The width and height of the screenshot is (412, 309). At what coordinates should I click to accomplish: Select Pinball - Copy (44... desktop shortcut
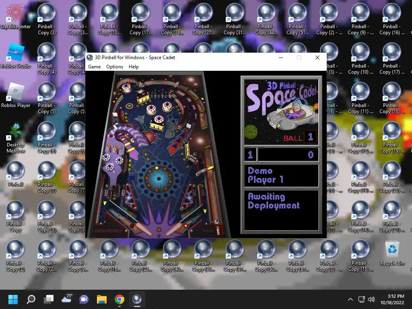(x=266, y=19)
